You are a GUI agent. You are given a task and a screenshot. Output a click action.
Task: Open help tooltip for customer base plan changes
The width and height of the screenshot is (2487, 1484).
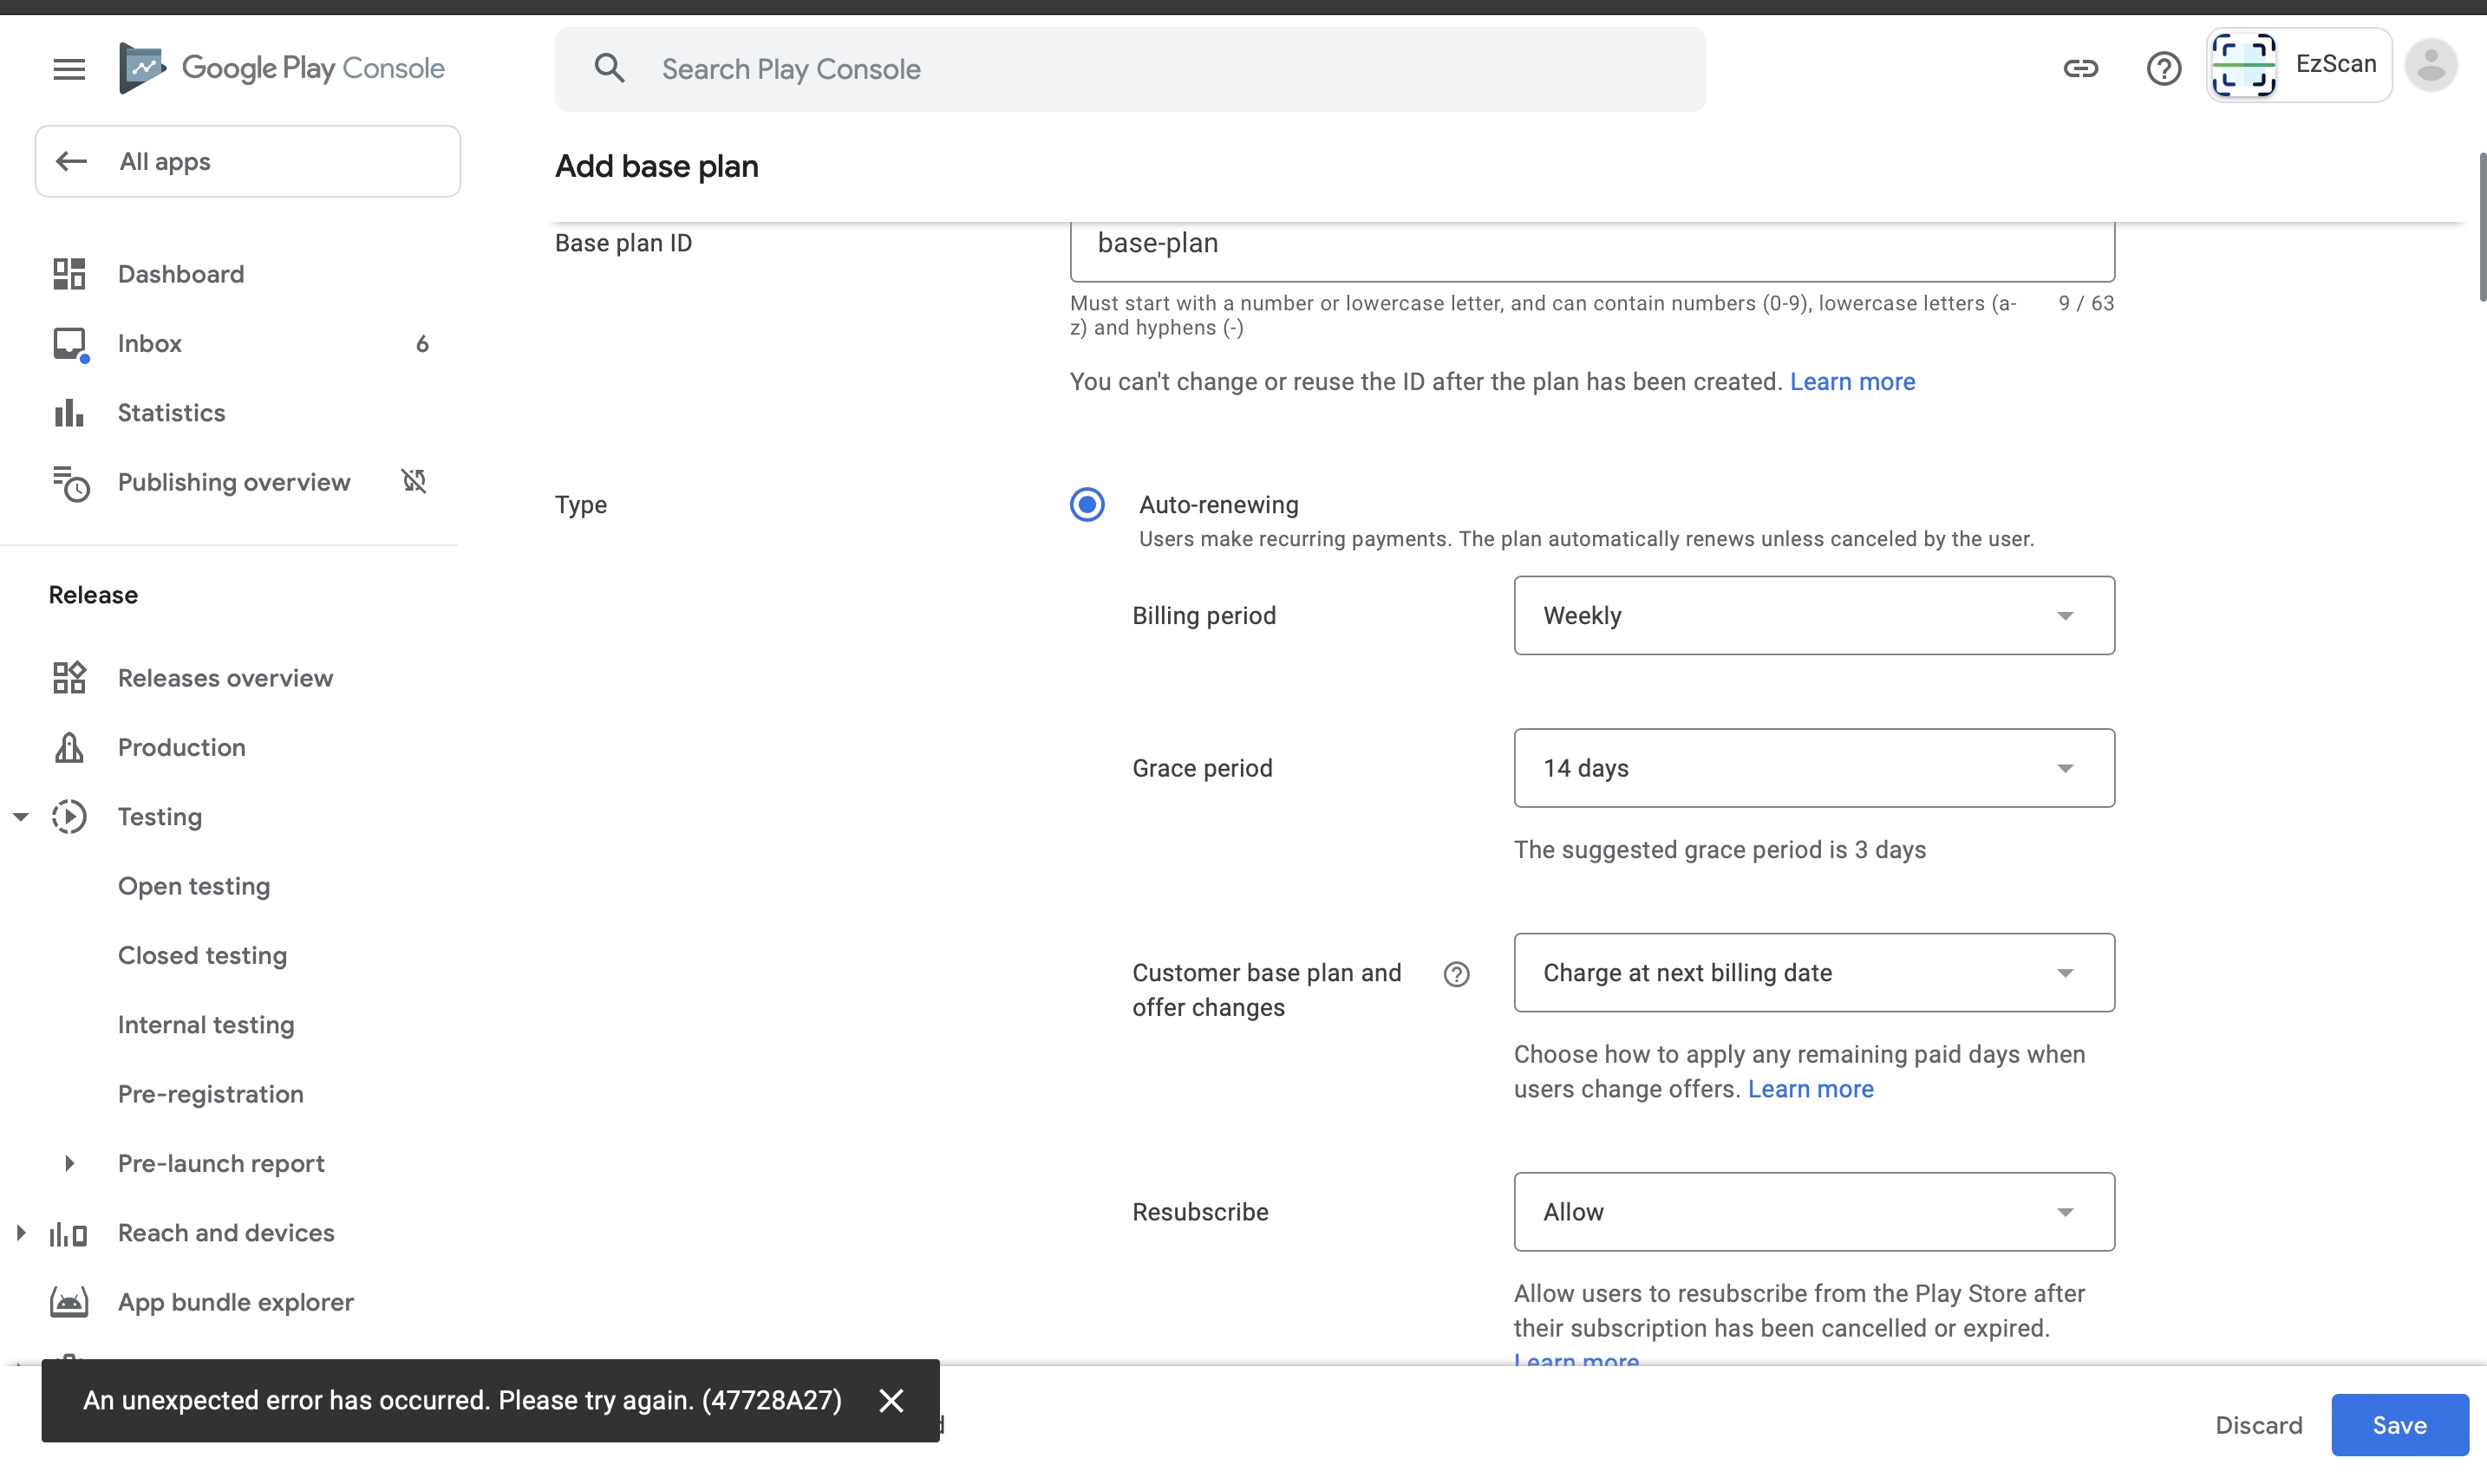click(1457, 974)
